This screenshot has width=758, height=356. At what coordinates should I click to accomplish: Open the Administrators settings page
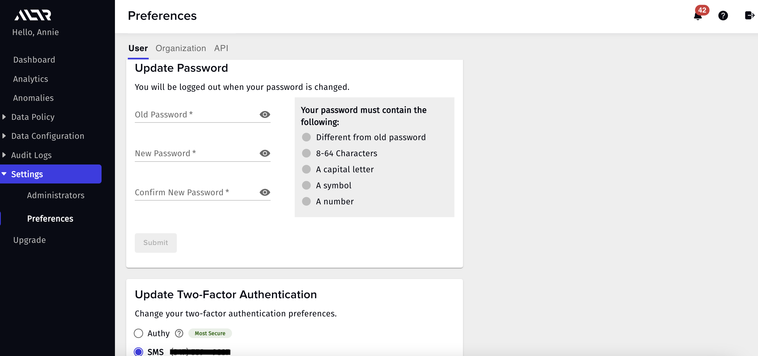(x=56, y=195)
